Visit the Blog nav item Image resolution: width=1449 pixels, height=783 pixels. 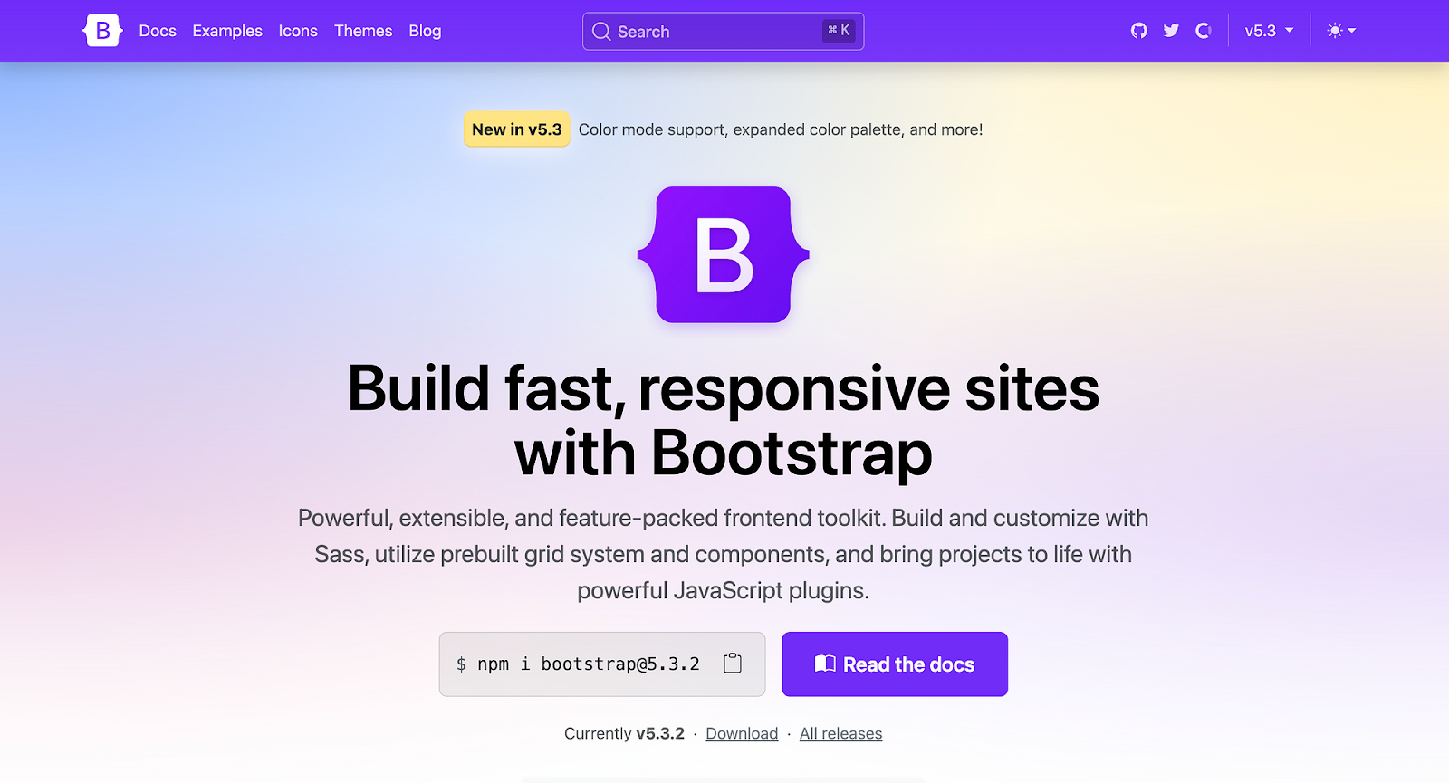coord(425,31)
